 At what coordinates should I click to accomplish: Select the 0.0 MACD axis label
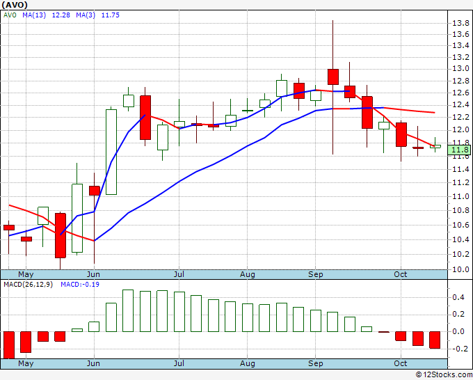tap(458, 332)
